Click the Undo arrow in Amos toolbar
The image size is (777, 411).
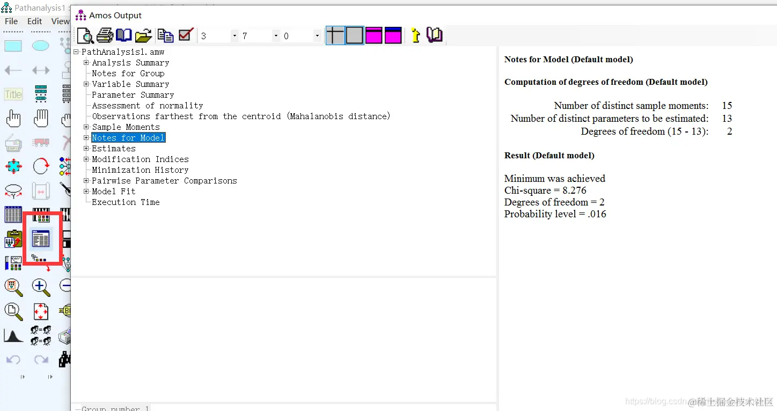click(x=13, y=359)
